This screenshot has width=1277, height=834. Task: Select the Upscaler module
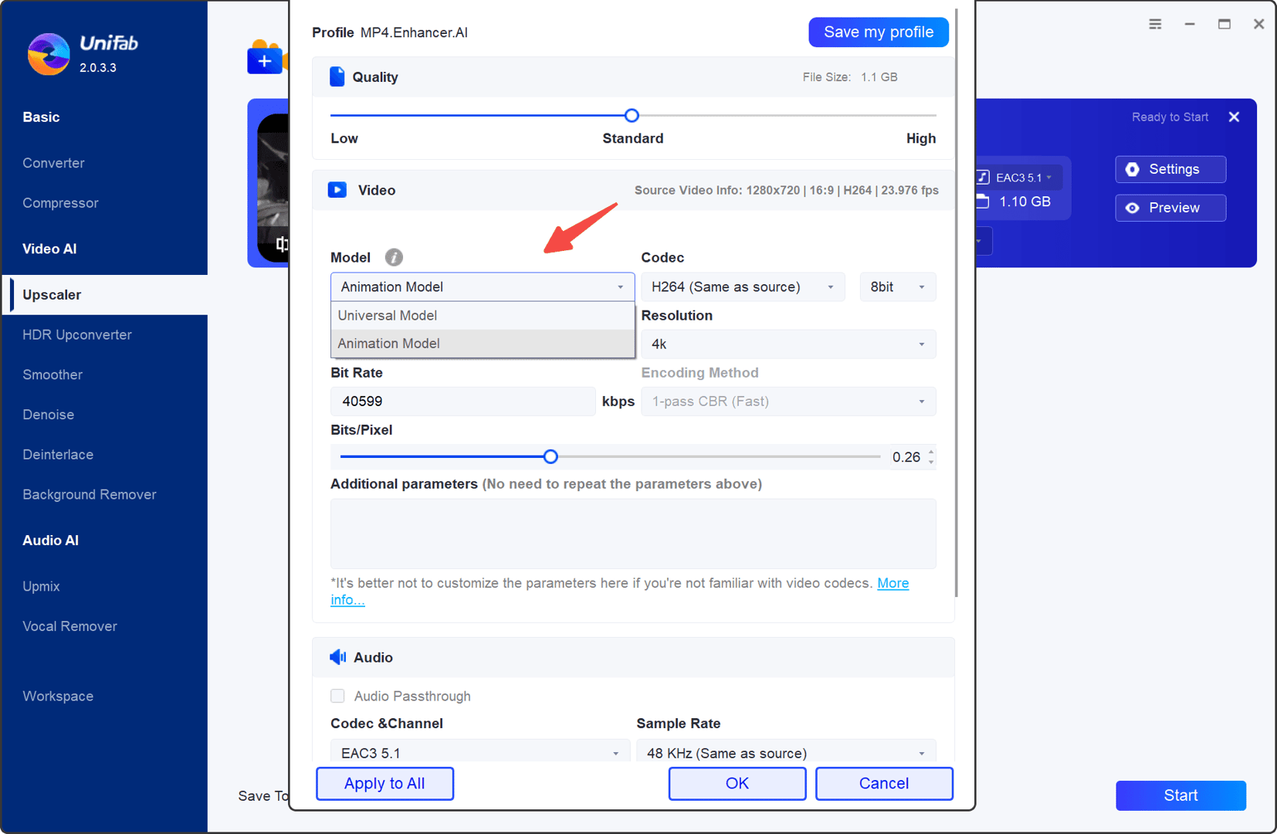pyautogui.click(x=104, y=295)
